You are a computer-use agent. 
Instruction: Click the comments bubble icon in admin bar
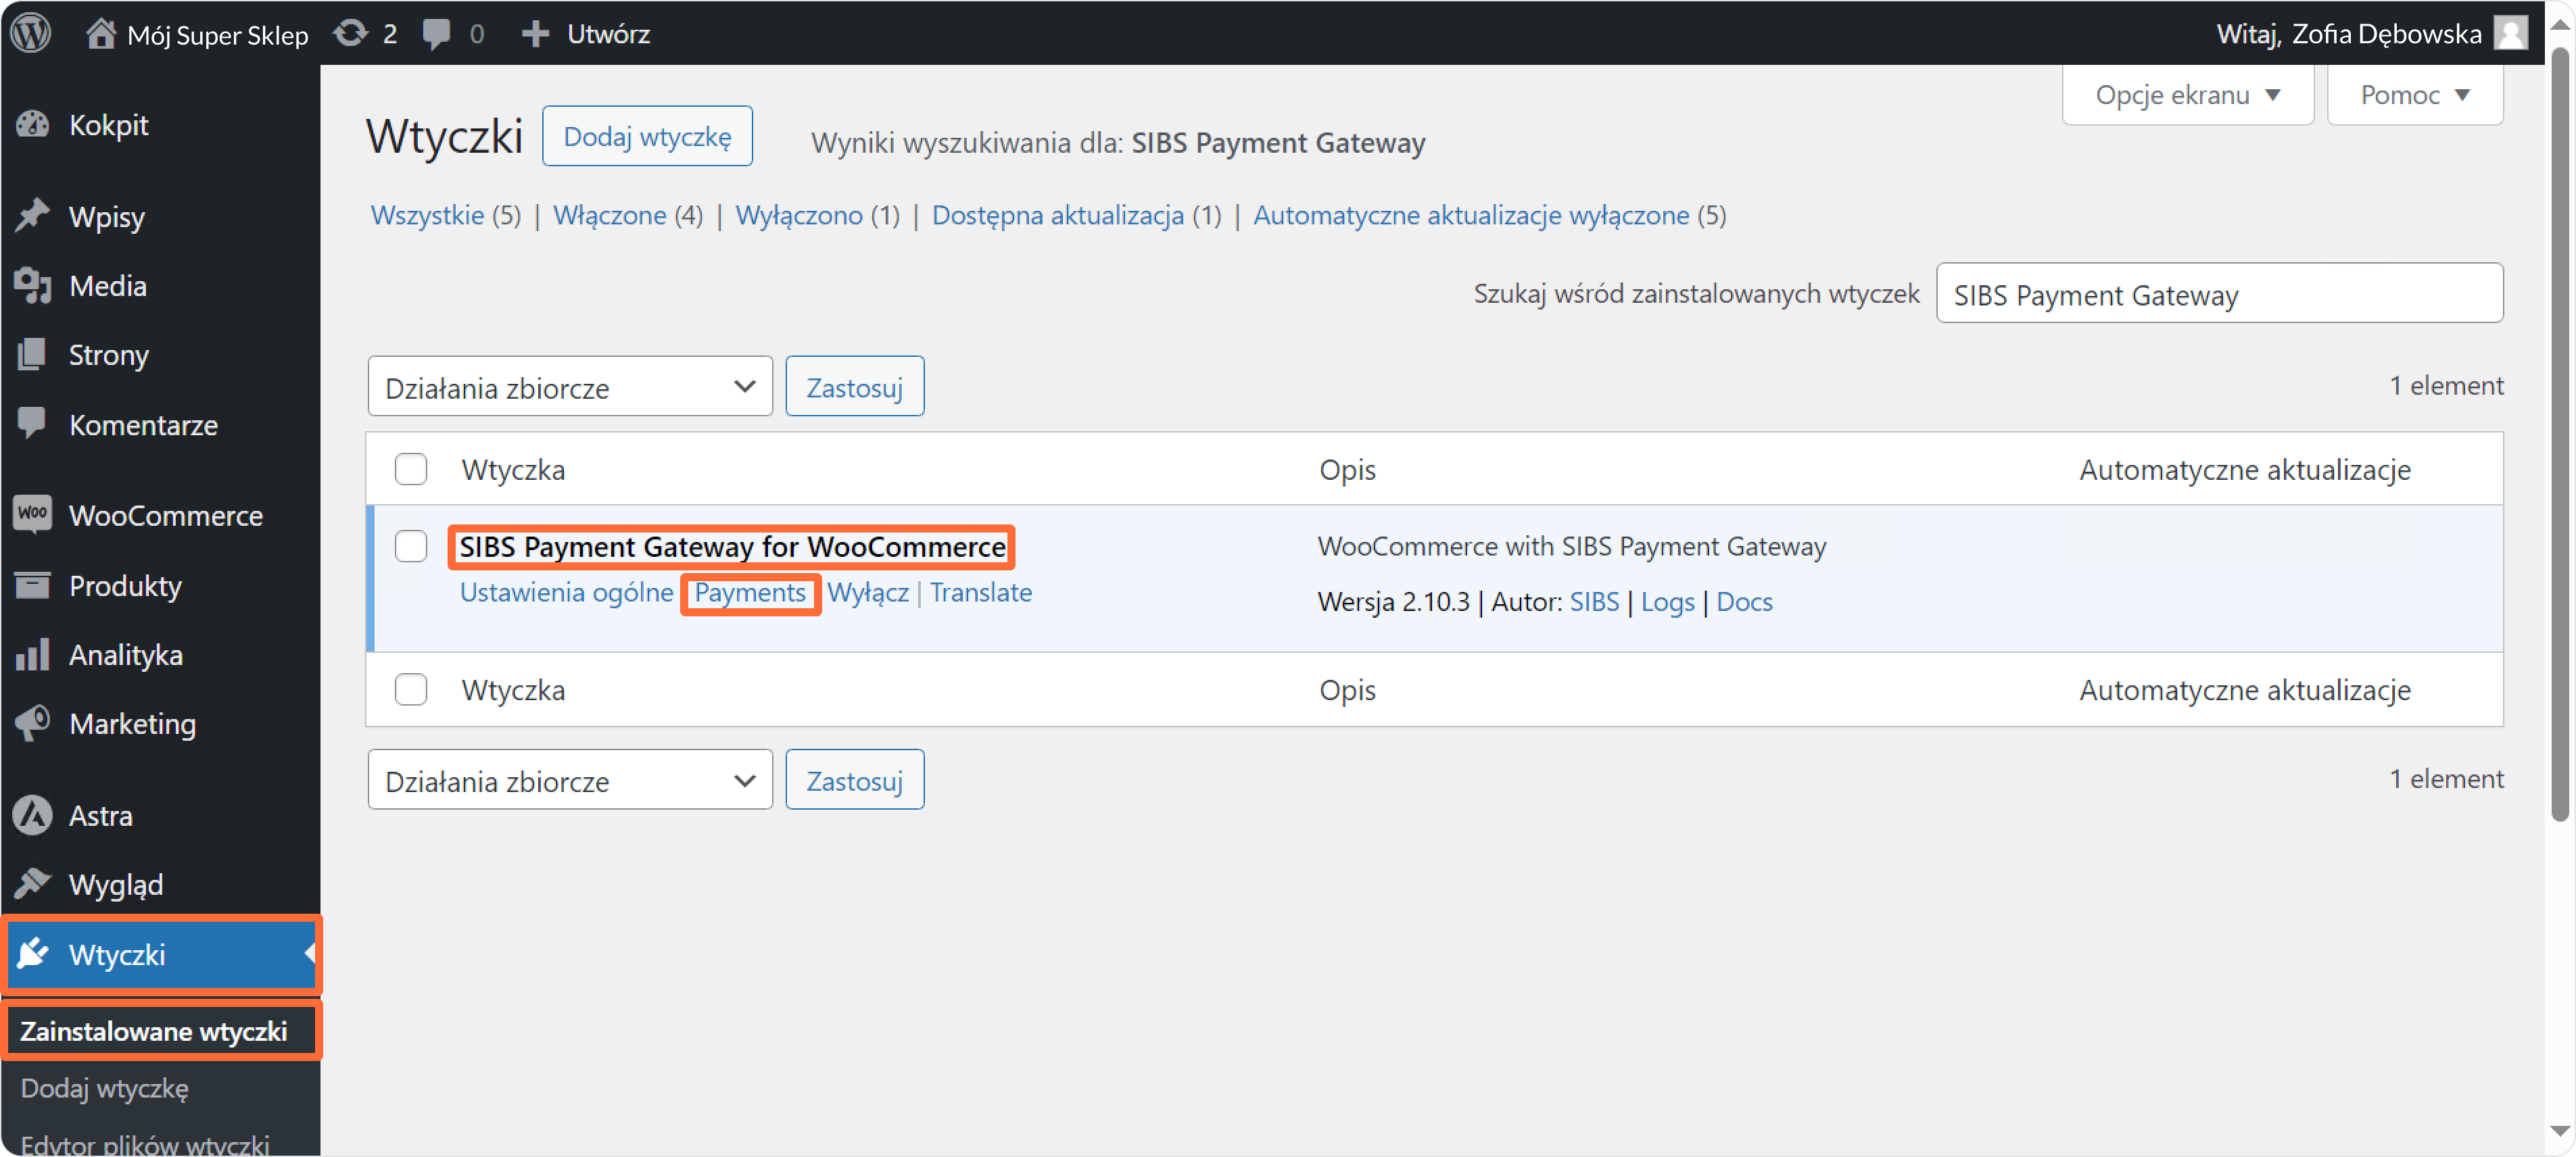pos(436,33)
